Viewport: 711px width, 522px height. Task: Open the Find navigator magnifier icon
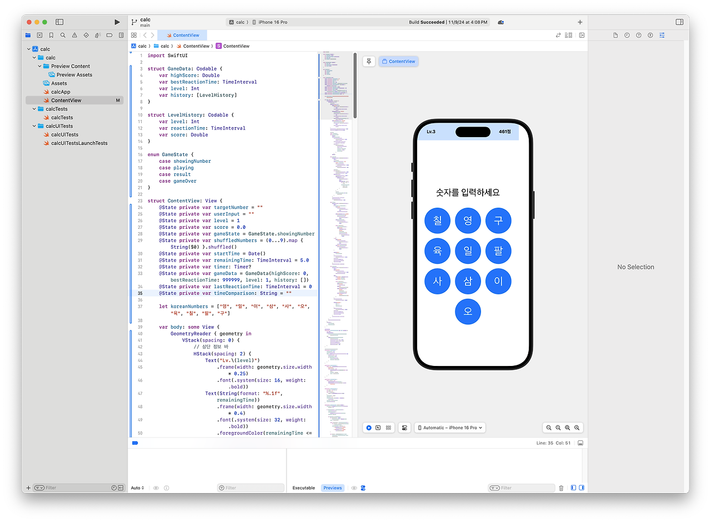point(63,35)
